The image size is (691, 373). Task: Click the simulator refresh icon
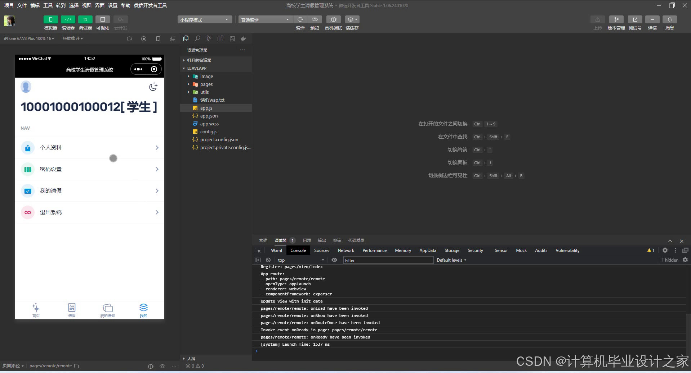129,39
